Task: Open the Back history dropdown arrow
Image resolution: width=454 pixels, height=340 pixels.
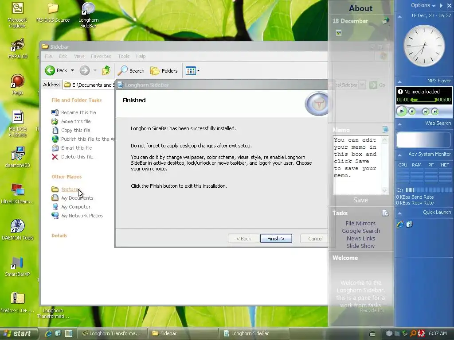Action: pyautogui.click(x=72, y=70)
